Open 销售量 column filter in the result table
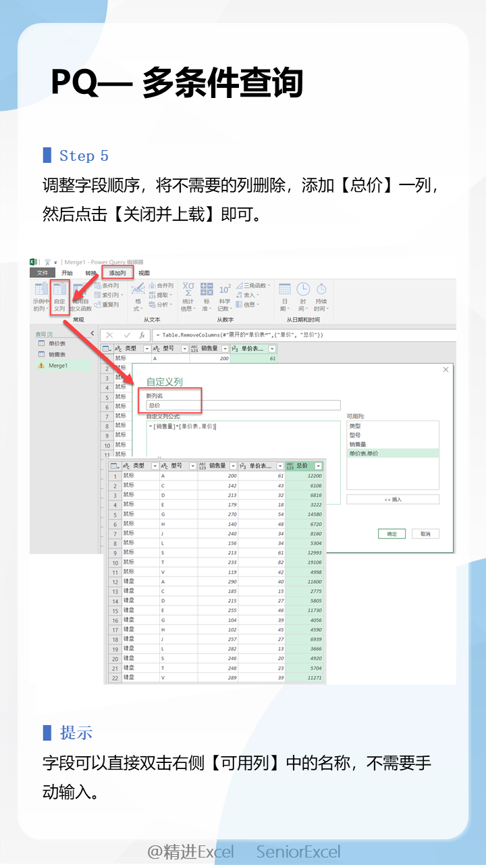This screenshot has width=486, height=865. point(234,466)
